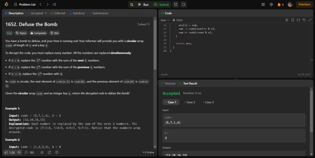This screenshot has width=315, height=158.
Task: Click the code editor minimap scrollbar
Action: pos(311,60)
